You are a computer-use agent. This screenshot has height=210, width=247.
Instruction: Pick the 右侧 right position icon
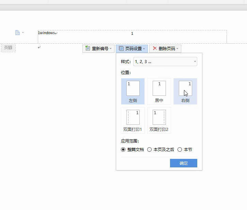tap(185, 88)
